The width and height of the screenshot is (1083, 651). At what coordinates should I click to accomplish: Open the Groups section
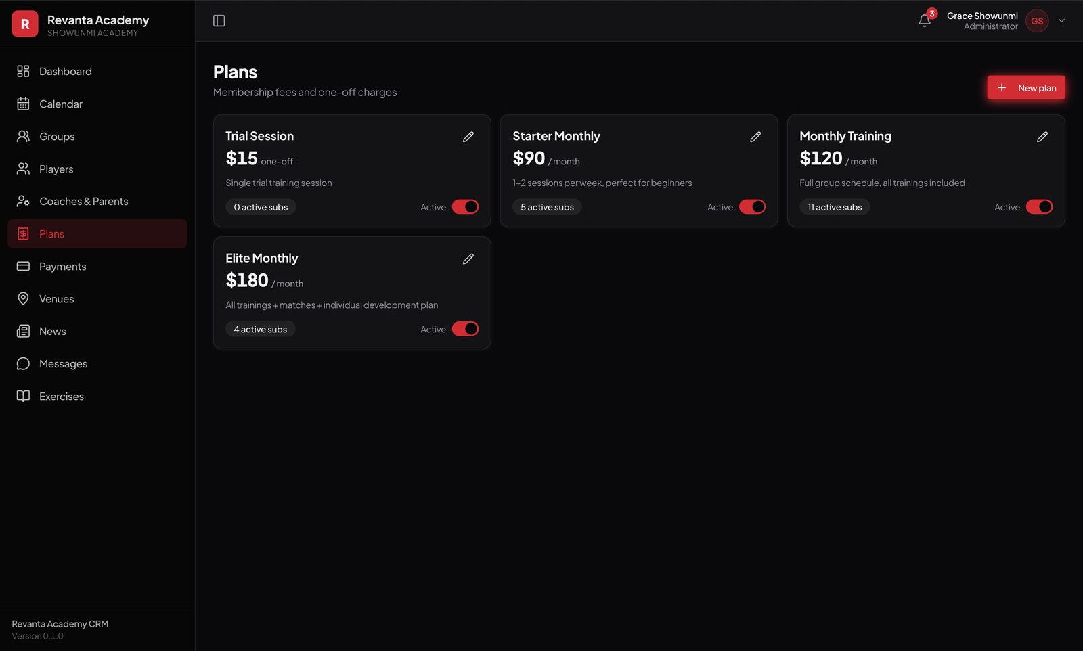pyautogui.click(x=97, y=136)
